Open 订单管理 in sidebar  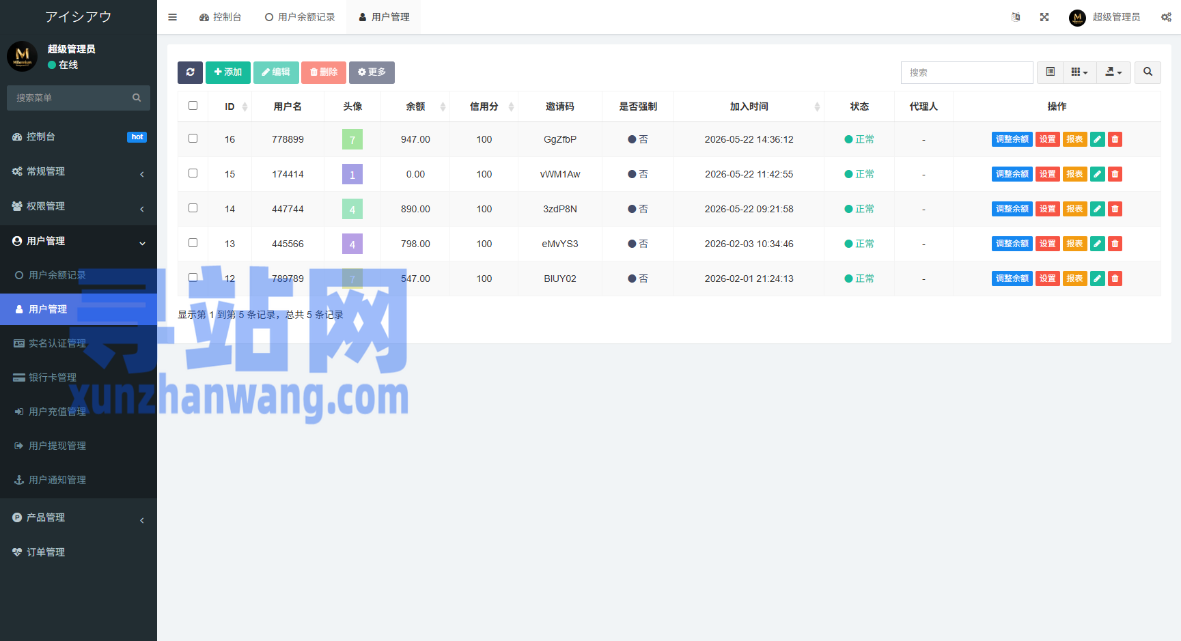[79, 552]
